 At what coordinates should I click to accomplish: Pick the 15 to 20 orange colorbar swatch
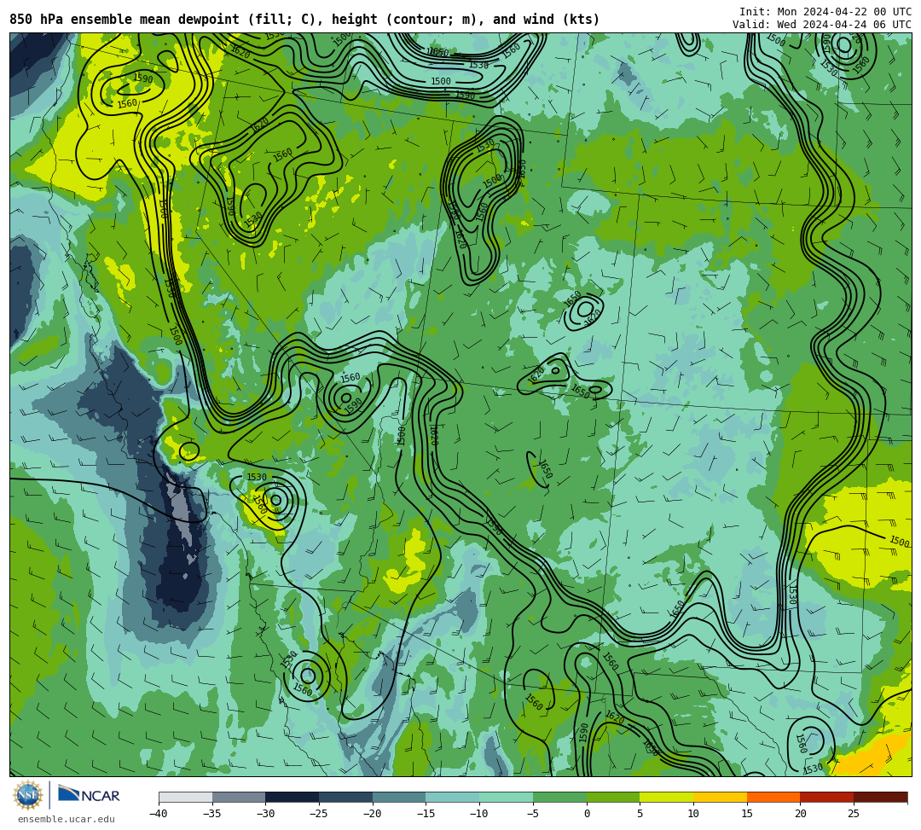point(773,797)
